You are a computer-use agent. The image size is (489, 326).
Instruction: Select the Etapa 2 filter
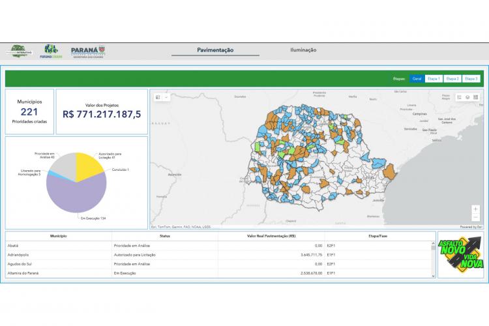click(452, 79)
